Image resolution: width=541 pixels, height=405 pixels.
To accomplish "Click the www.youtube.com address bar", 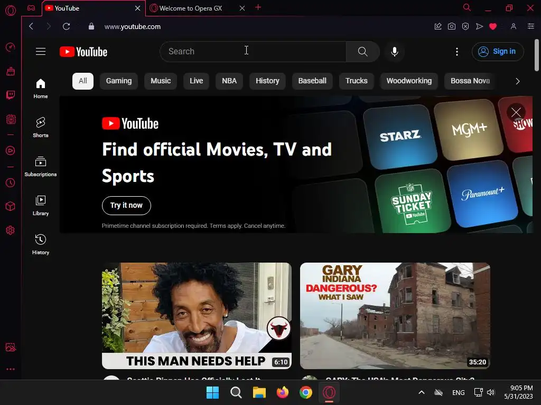I will pyautogui.click(x=133, y=26).
